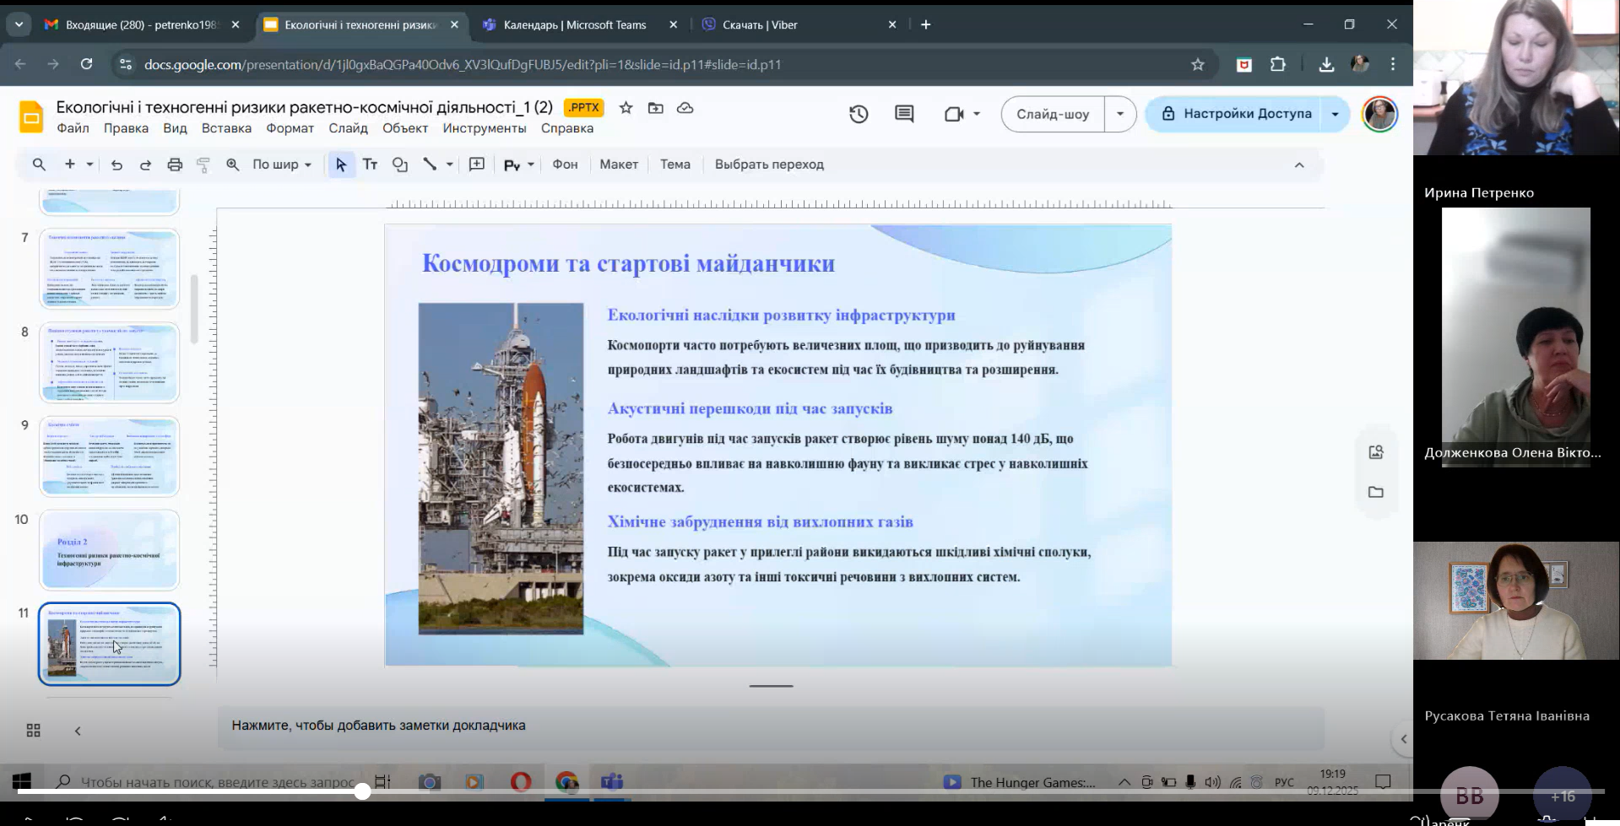The height and width of the screenshot is (826, 1620).
Task: Select the shape insert tool
Action: [x=400, y=165]
